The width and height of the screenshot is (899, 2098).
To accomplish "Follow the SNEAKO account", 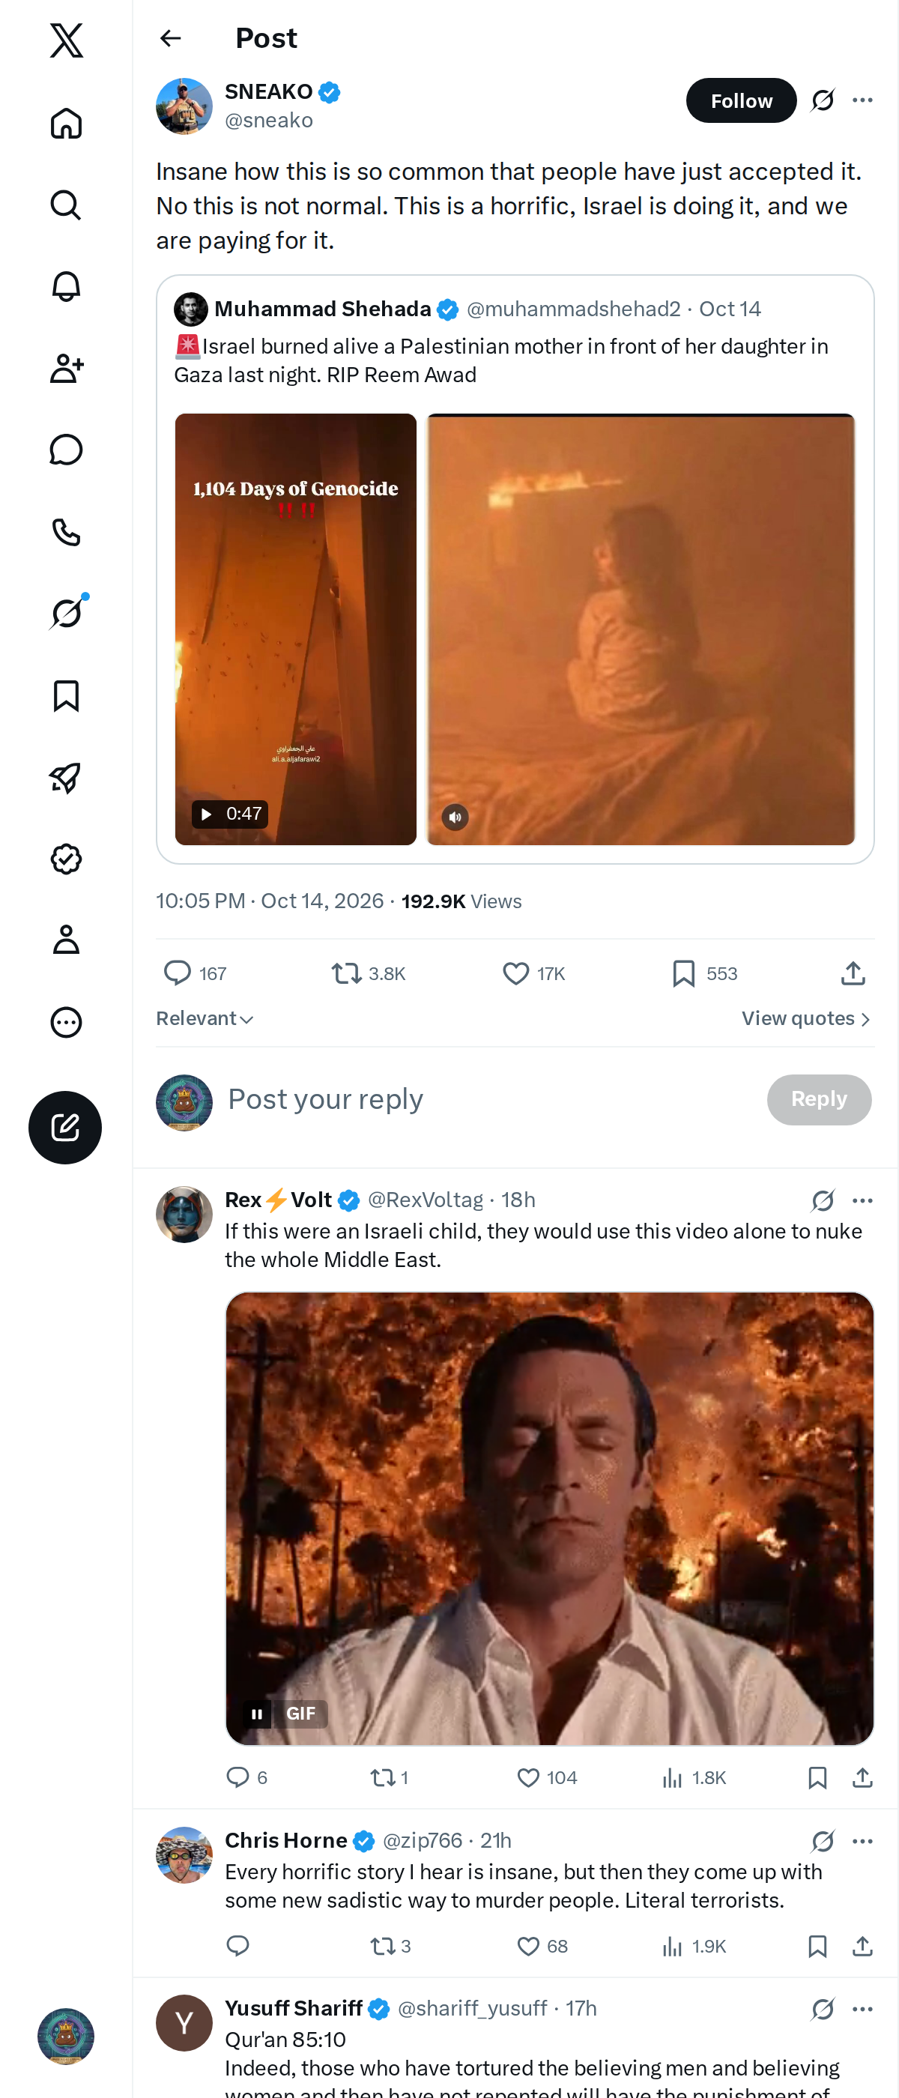I will (x=741, y=100).
